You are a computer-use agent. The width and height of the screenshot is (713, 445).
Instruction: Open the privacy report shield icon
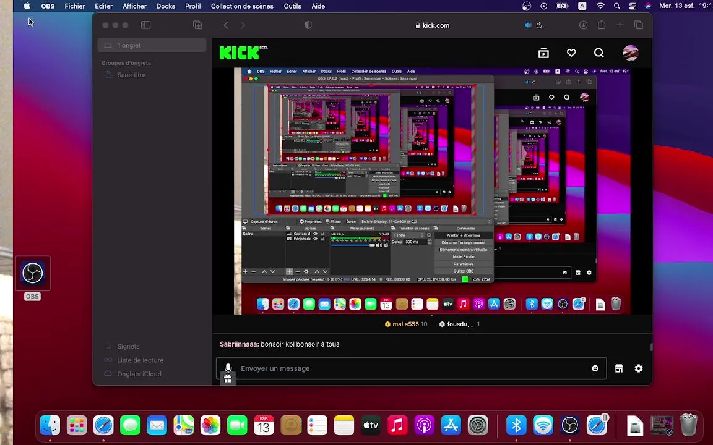tap(308, 25)
